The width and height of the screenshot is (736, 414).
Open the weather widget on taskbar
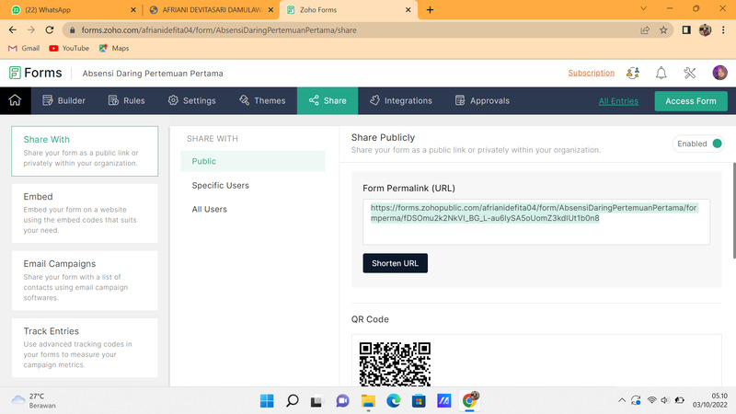[34, 400]
